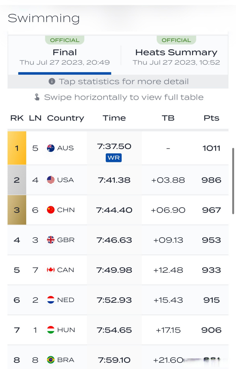Click the Canada flag icon

[51, 270]
